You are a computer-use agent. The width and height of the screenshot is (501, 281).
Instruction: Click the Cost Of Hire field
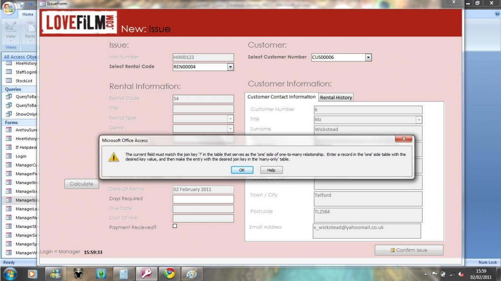click(203, 218)
